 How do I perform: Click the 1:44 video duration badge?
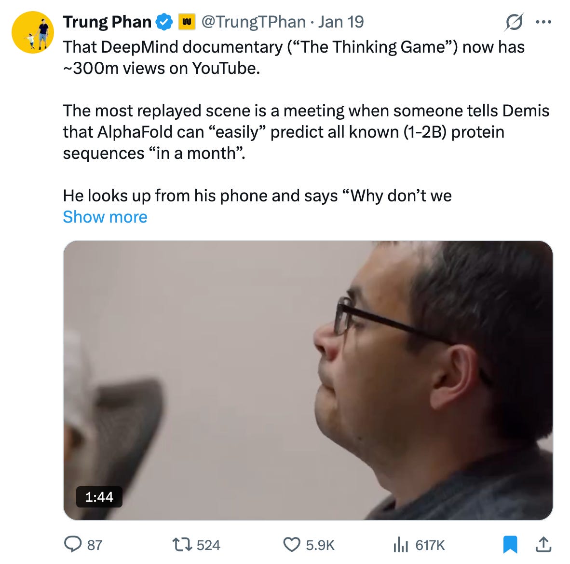click(99, 497)
